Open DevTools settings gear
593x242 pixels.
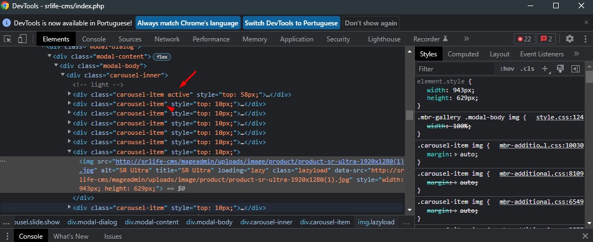pos(570,39)
